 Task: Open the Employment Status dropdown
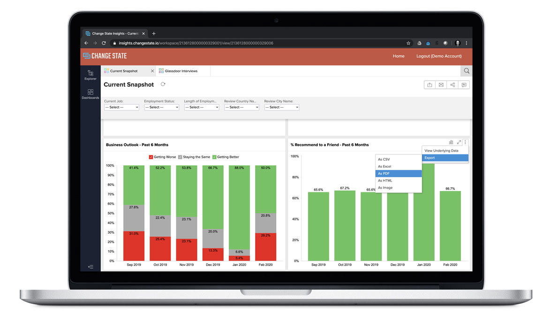161,107
